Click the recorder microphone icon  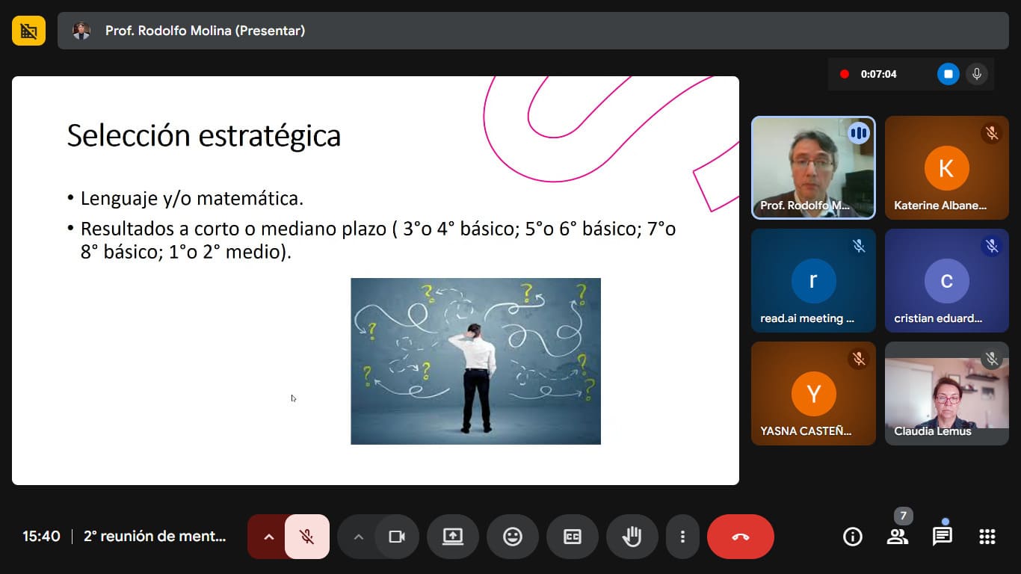click(x=975, y=74)
